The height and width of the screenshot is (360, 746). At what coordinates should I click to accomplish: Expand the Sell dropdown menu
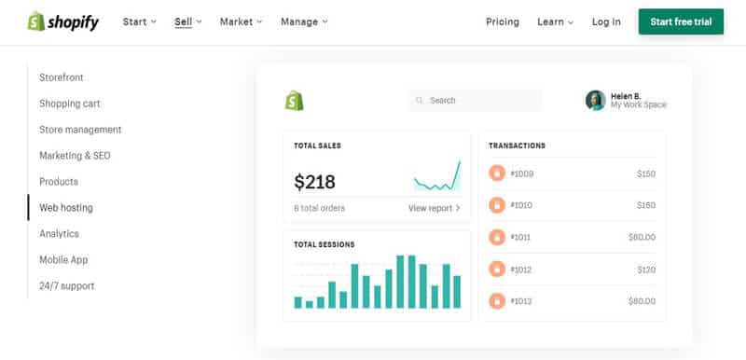188,21
